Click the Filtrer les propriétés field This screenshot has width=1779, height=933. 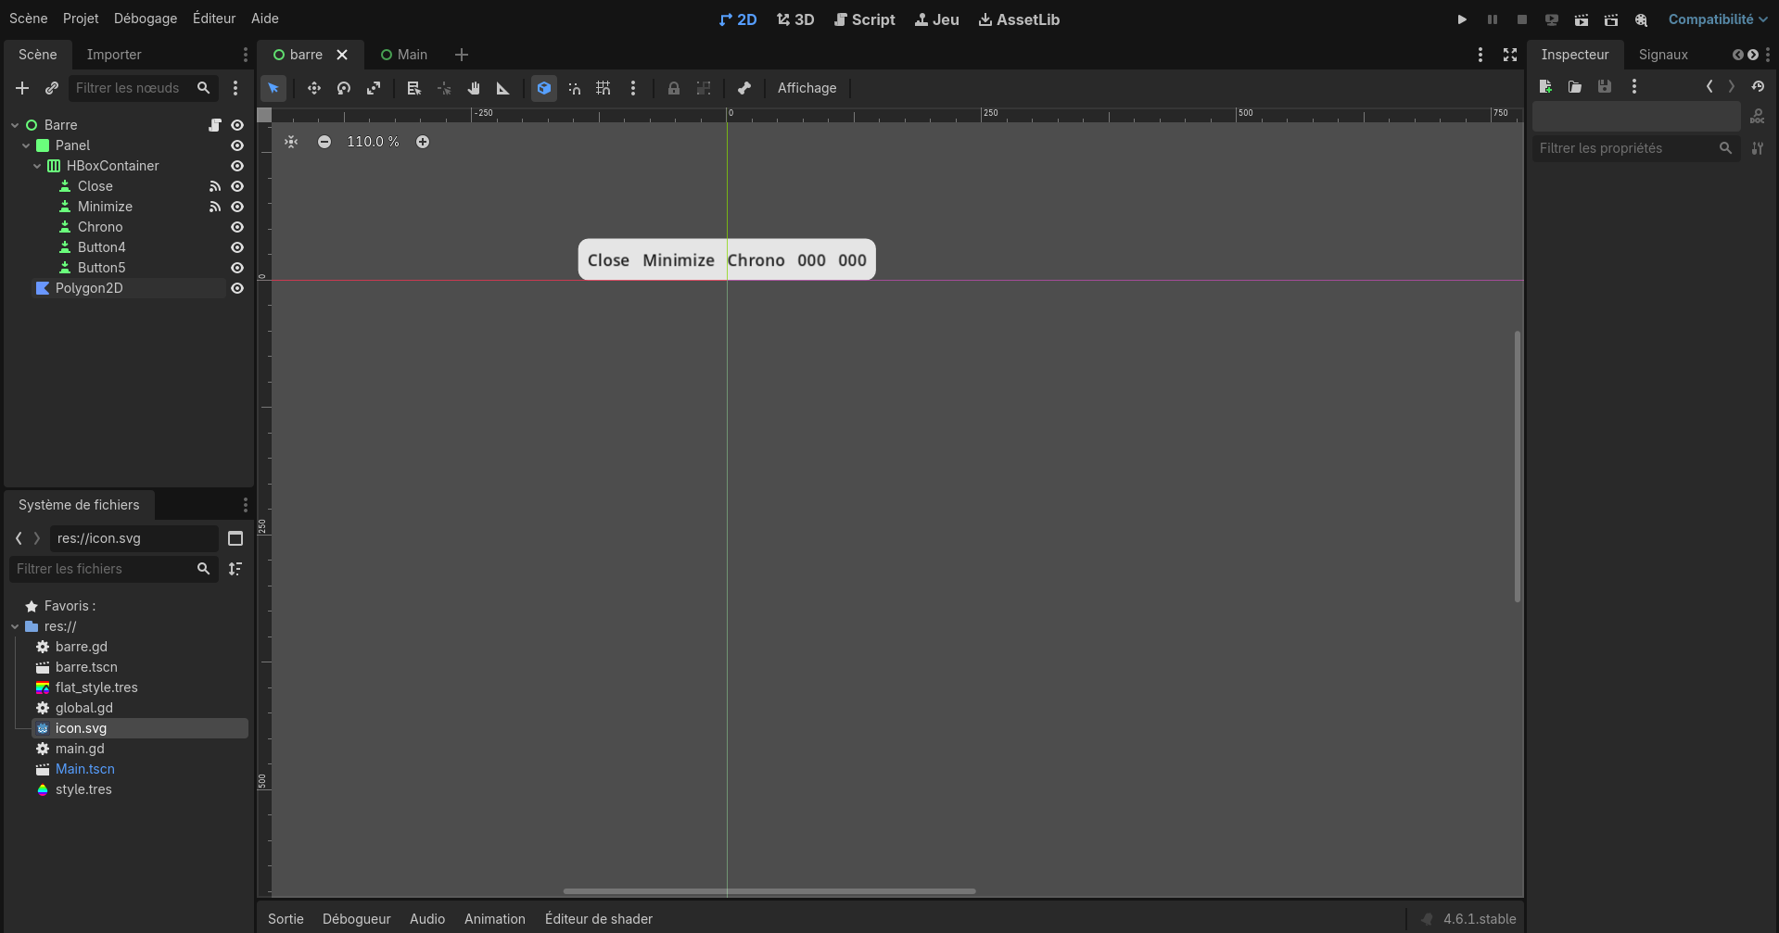(1636, 148)
